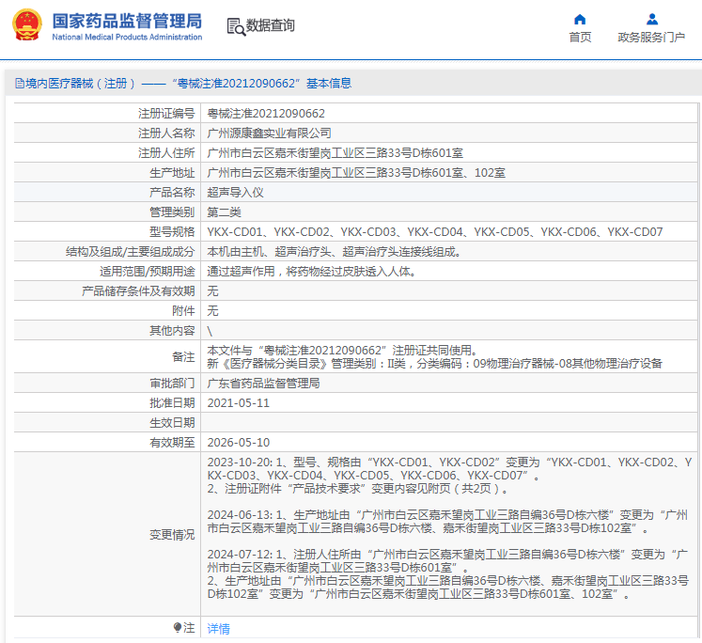Click the 其他内容 field label
702x643 pixels.
click(172, 331)
